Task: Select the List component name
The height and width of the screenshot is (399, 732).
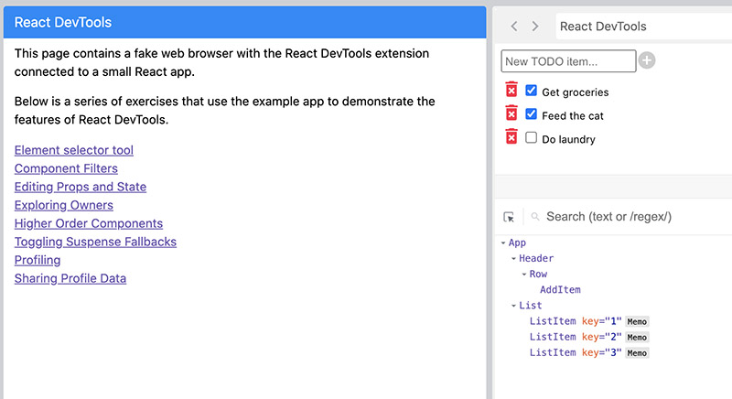Action: 531,306
